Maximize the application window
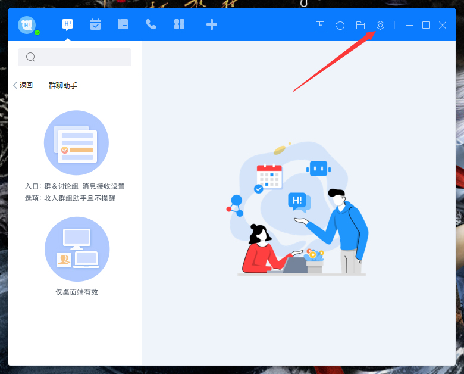This screenshot has height=374, width=464. [x=426, y=25]
